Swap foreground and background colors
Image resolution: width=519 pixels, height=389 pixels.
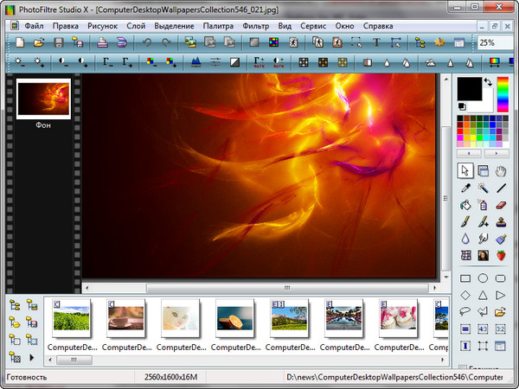tap(487, 82)
